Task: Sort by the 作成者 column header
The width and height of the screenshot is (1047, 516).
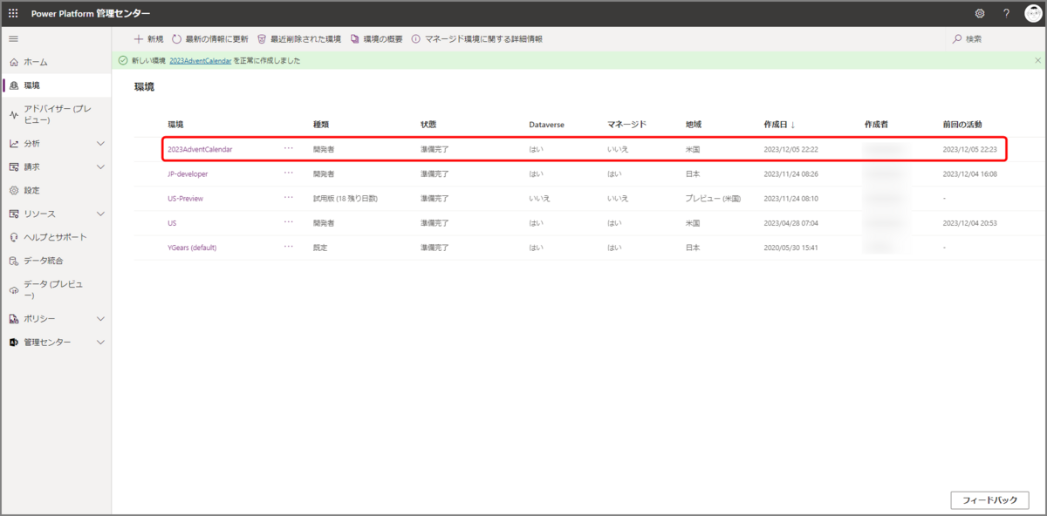Action: [x=876, y=125]
